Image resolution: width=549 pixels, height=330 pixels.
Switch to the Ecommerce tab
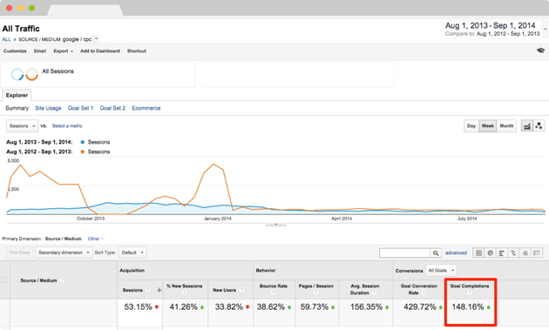click(x=146, y=108)
